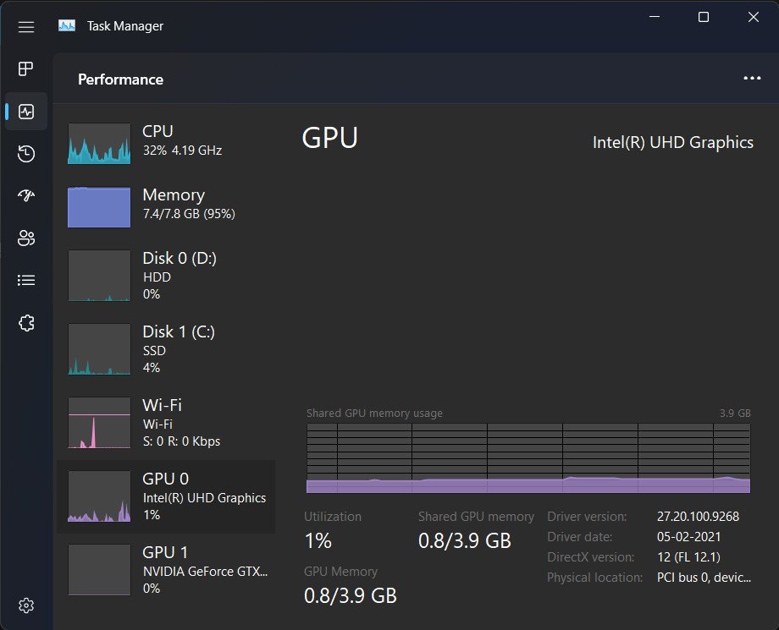
Task: Select the Memory performance item
Action: click(x=166, y=206)
